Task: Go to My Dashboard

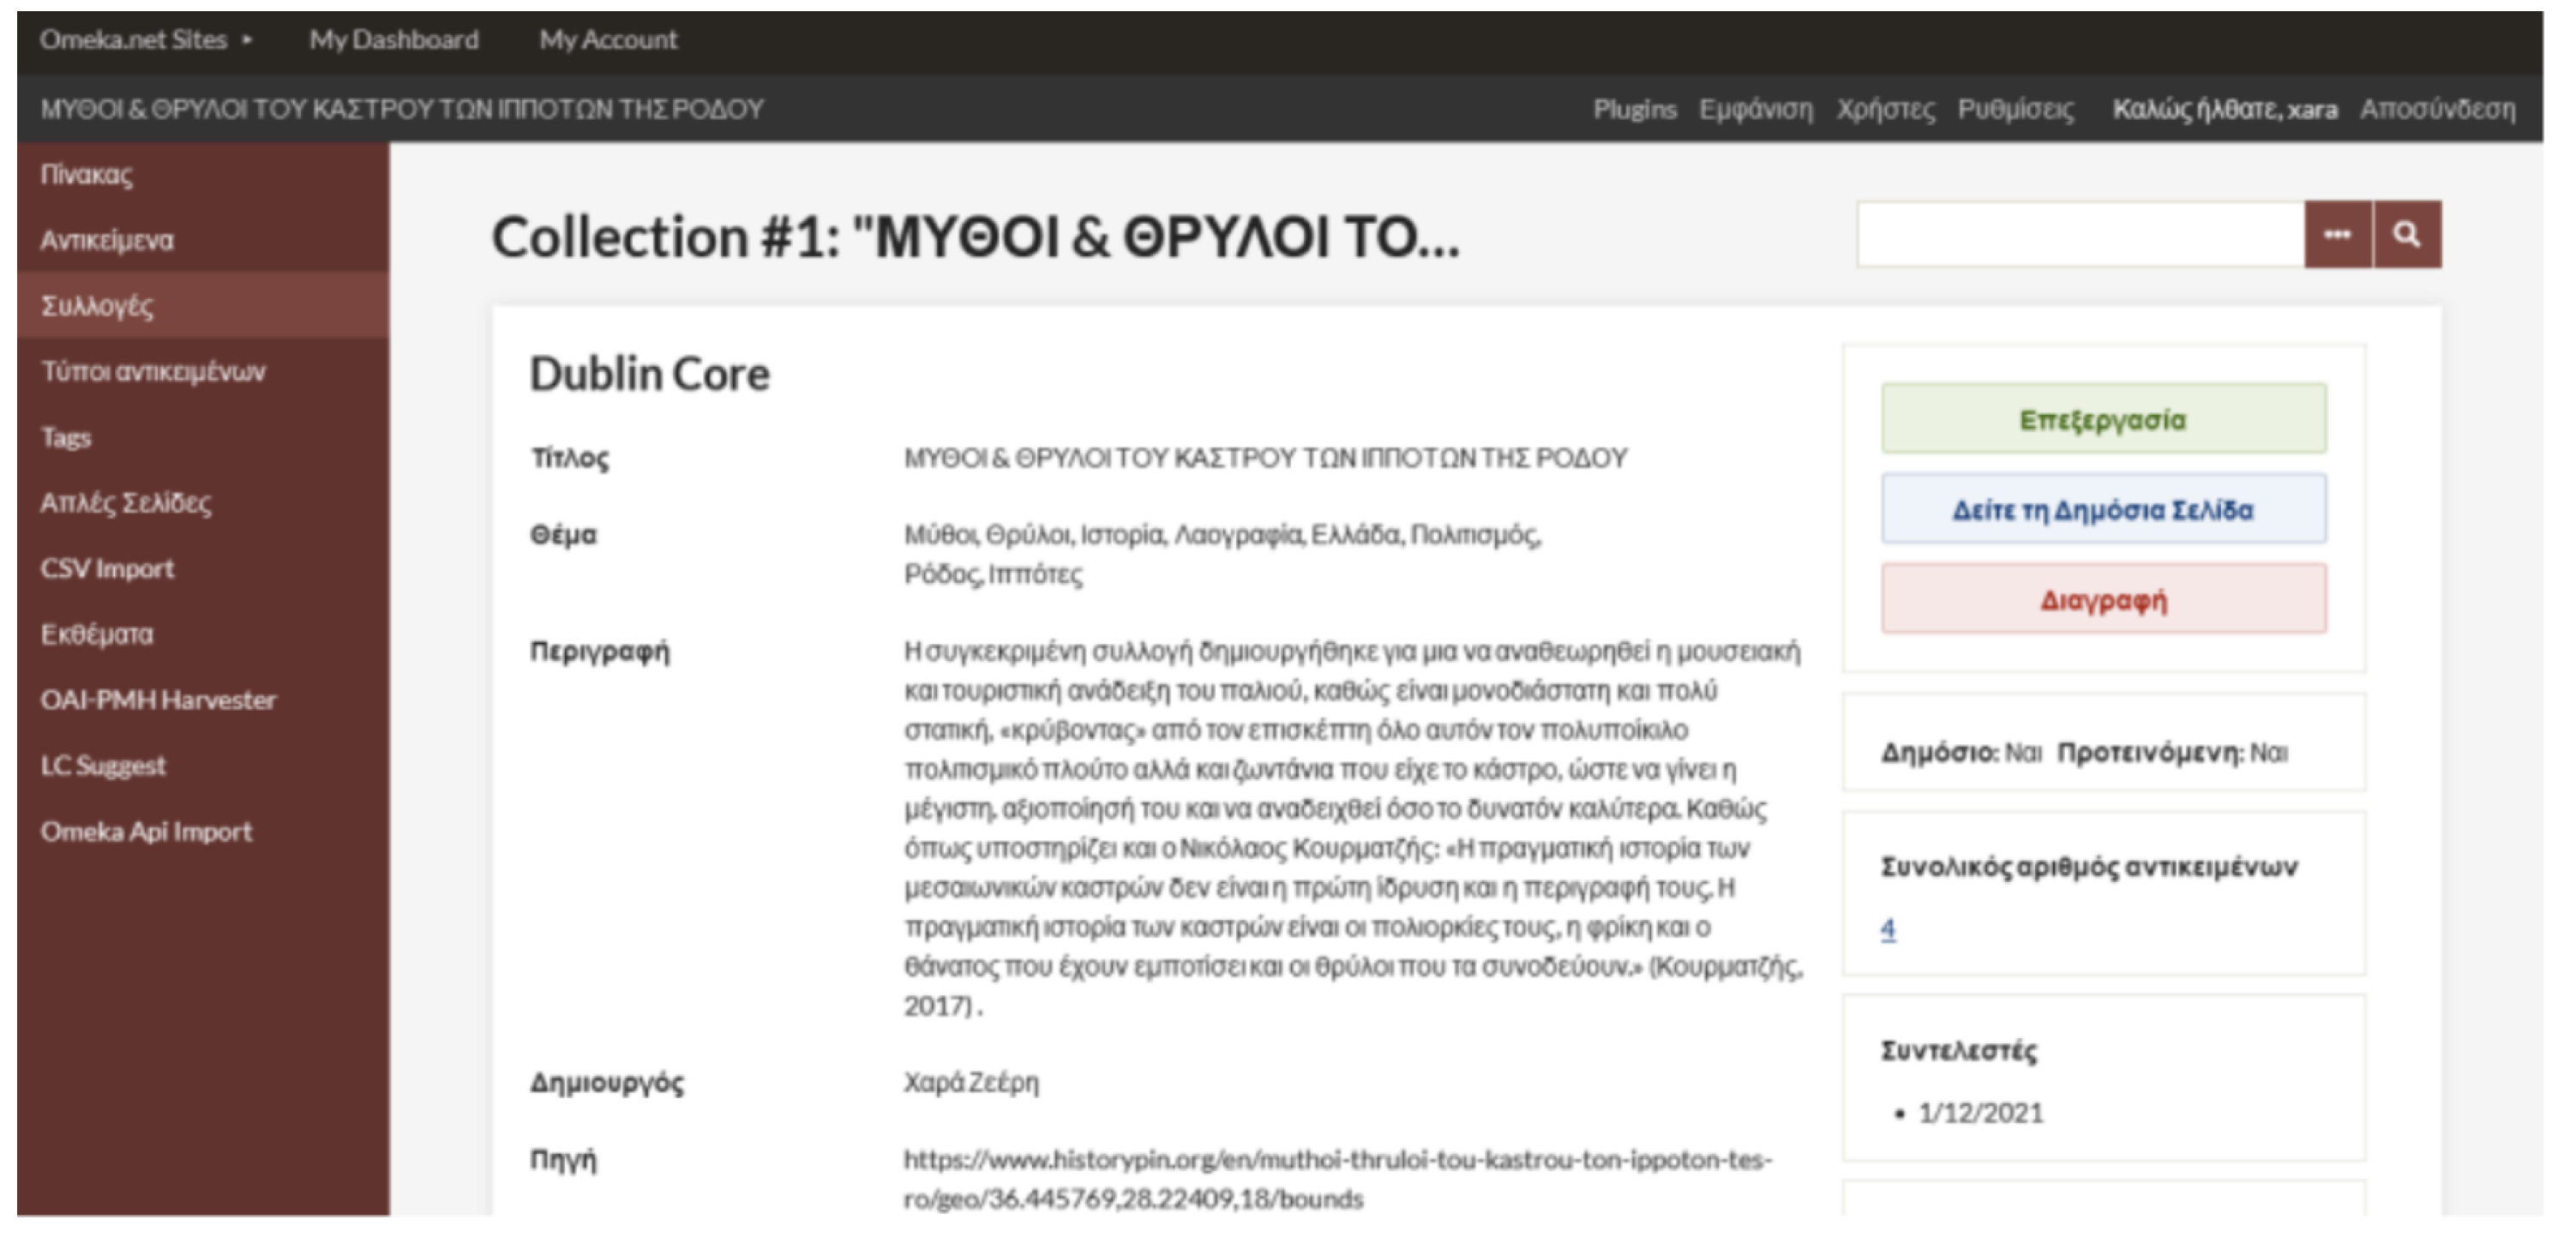Action: pyautogui.click(x=393, y=40)
